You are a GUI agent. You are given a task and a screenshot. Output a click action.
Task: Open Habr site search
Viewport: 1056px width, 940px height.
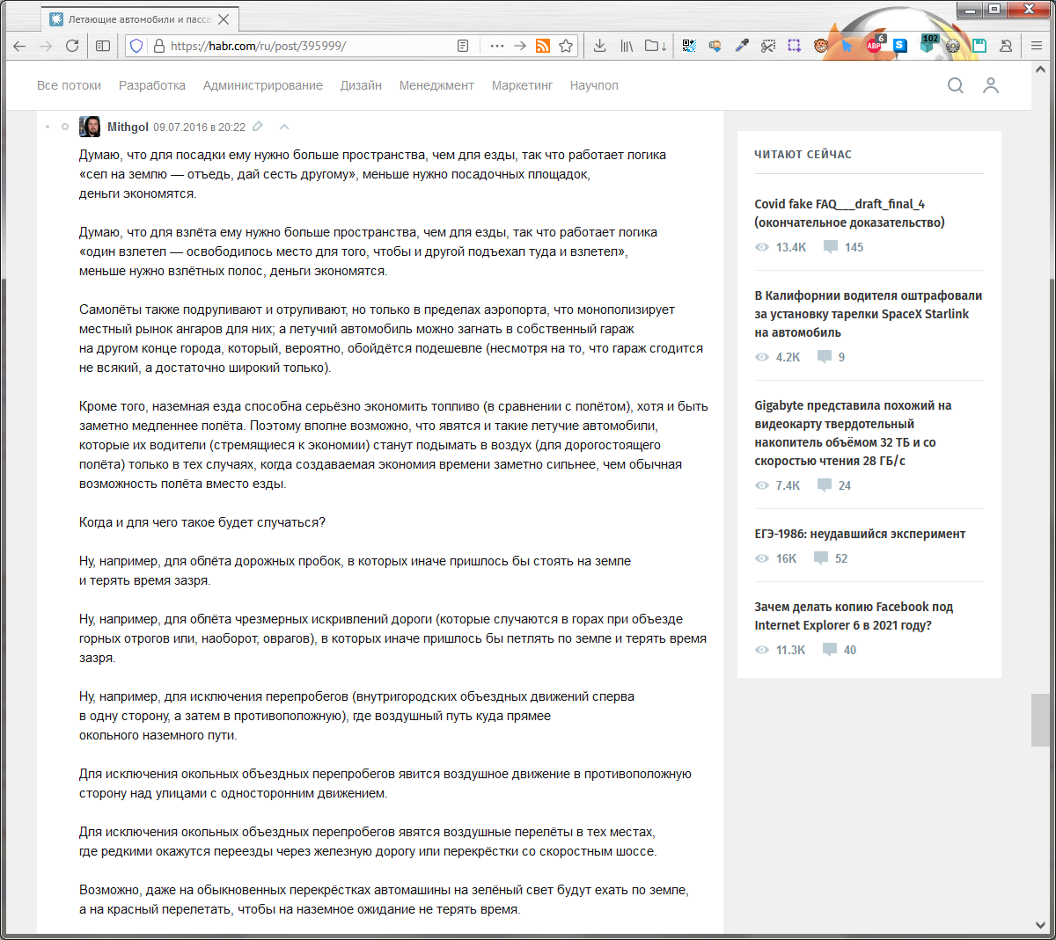click(x=956, y=85)
